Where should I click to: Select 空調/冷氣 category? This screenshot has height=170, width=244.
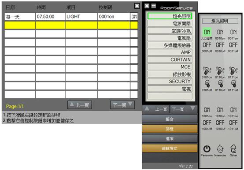(x=170, y=31)
